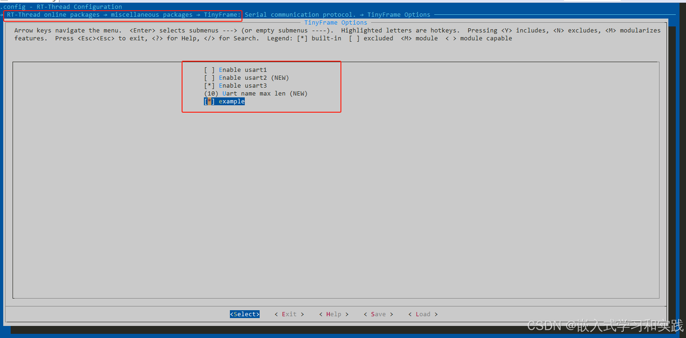Click the Load configuration button

click(x=423, y=314)
